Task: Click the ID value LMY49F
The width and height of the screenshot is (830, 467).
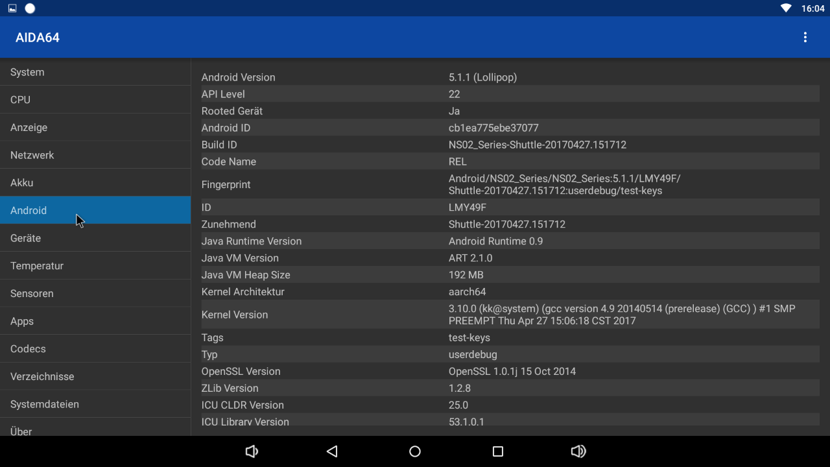Action: click(x=467, y=208)
